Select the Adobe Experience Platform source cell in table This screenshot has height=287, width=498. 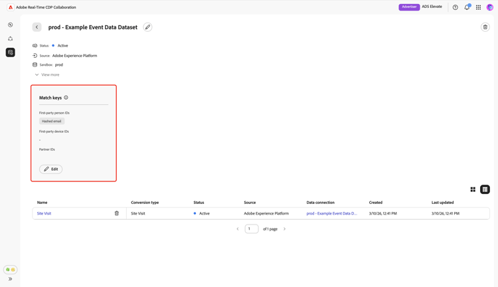266,213
